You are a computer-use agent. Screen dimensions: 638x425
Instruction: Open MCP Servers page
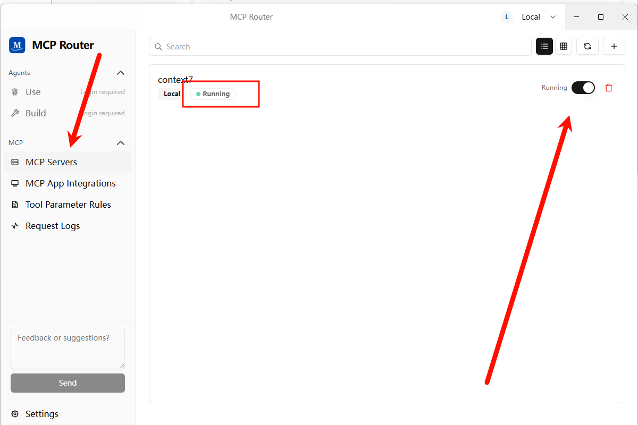click(51, 162)
